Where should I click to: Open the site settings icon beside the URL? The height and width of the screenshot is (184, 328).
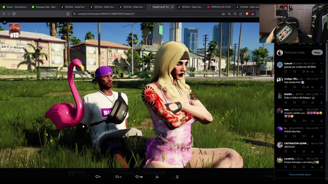[x=74, y=14]
